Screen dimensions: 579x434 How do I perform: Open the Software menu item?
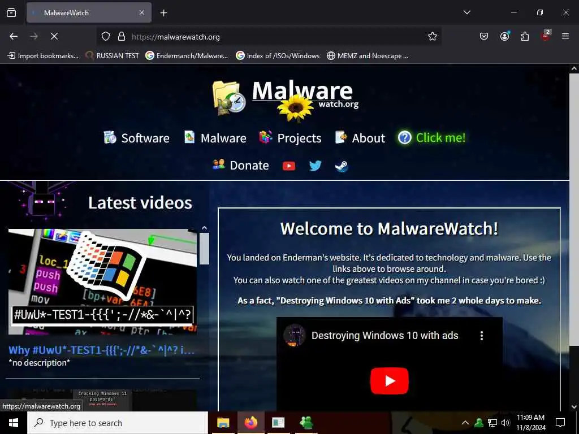(x=136, y=138)
